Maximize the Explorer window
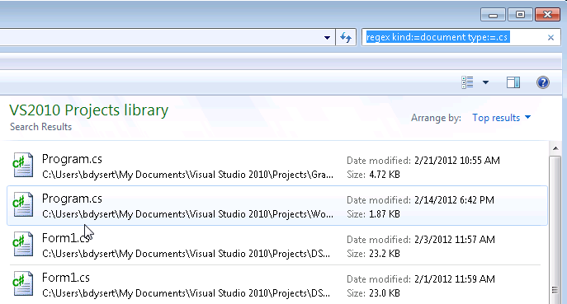This screenshot has height=304, width=567. coord(520,15)
